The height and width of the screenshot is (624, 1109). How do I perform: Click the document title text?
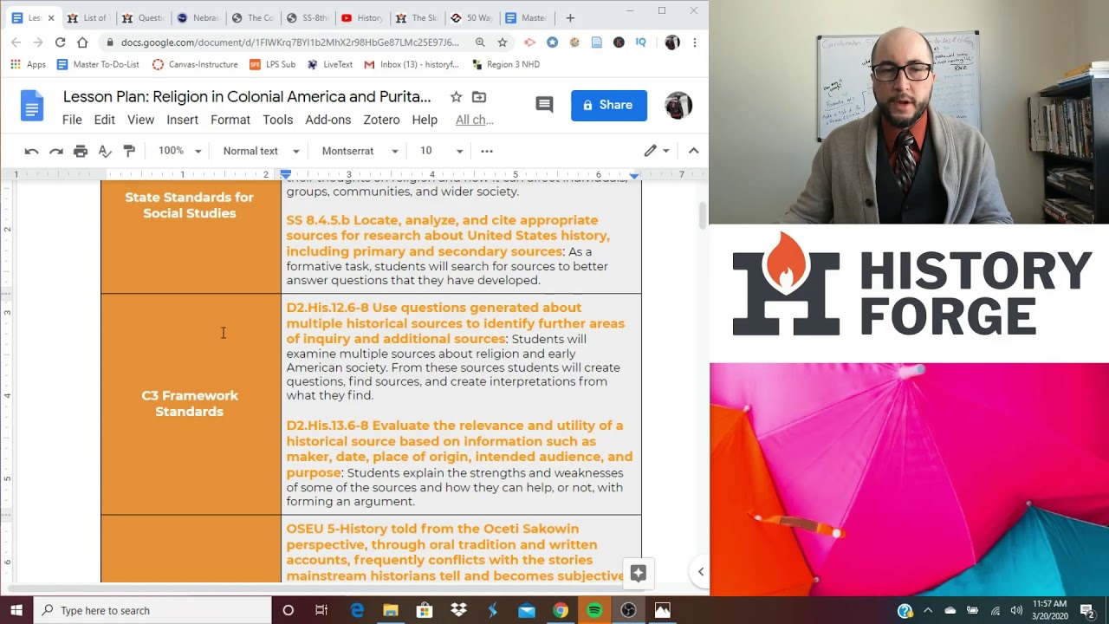click(247, 96)
